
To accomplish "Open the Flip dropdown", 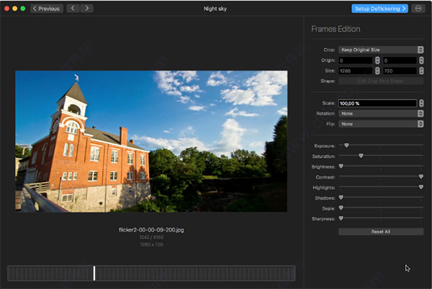I will [381, 124].
